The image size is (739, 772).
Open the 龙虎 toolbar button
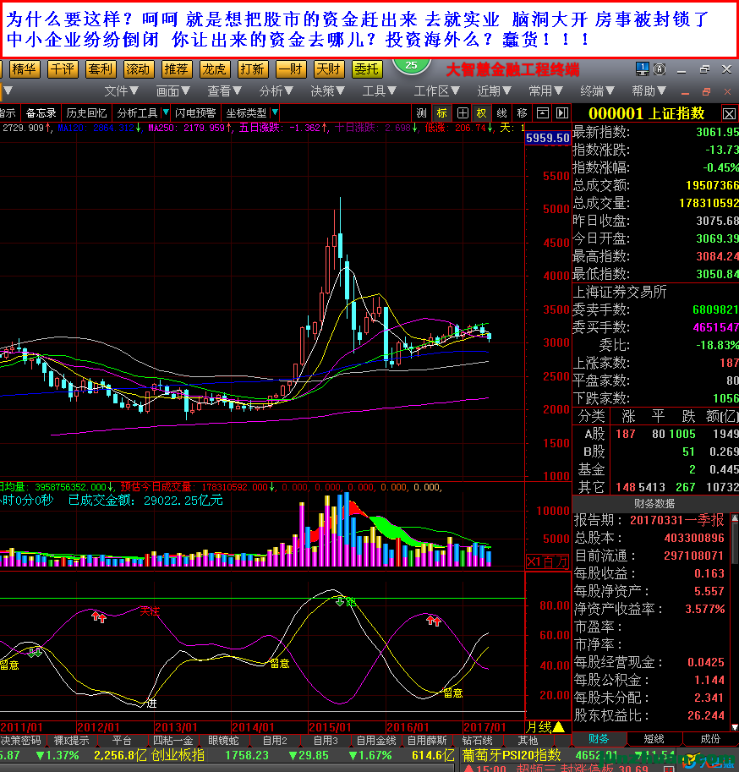pos(214,69)
